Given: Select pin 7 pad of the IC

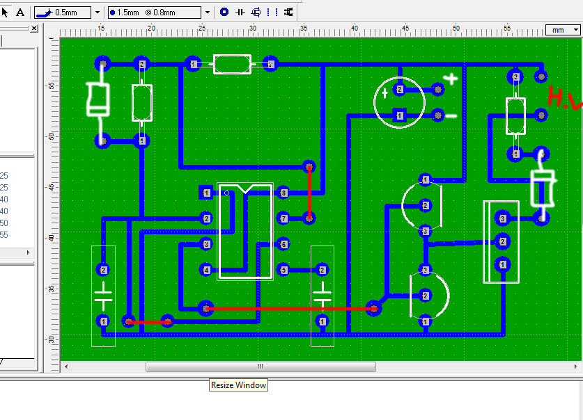Looking at the screenshot, I should (x=283, y=218).
